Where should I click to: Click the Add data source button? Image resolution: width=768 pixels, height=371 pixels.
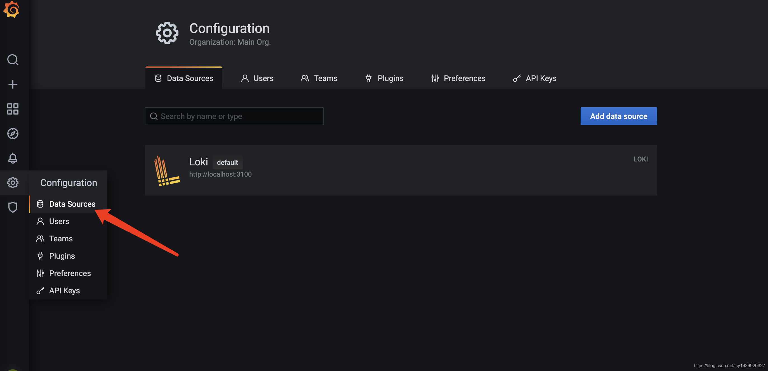point(618,116)
